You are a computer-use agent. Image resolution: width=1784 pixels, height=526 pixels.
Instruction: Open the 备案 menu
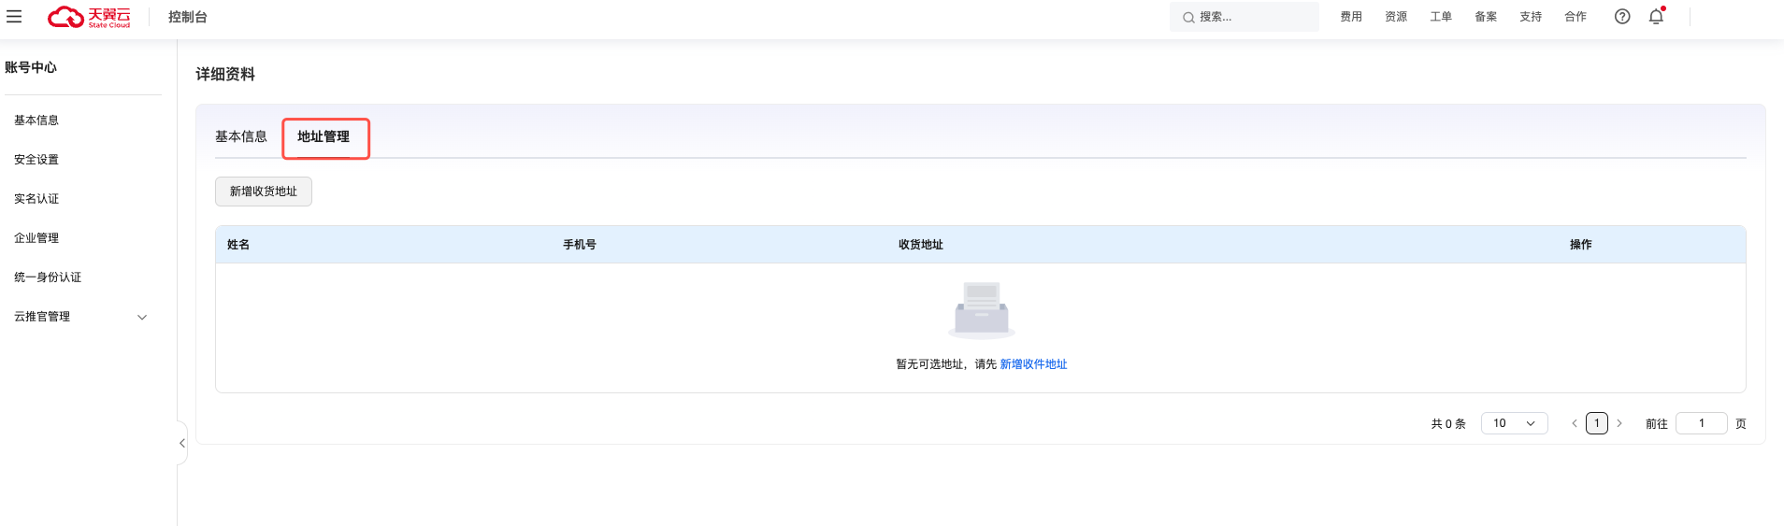[x=1486, y=17]
